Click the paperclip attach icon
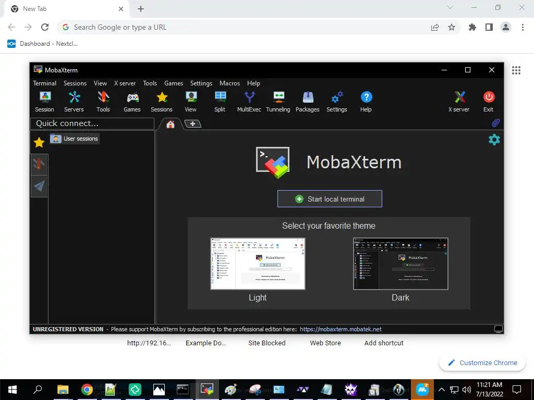The width and height of the screenshot is (534, 400). 495,123
